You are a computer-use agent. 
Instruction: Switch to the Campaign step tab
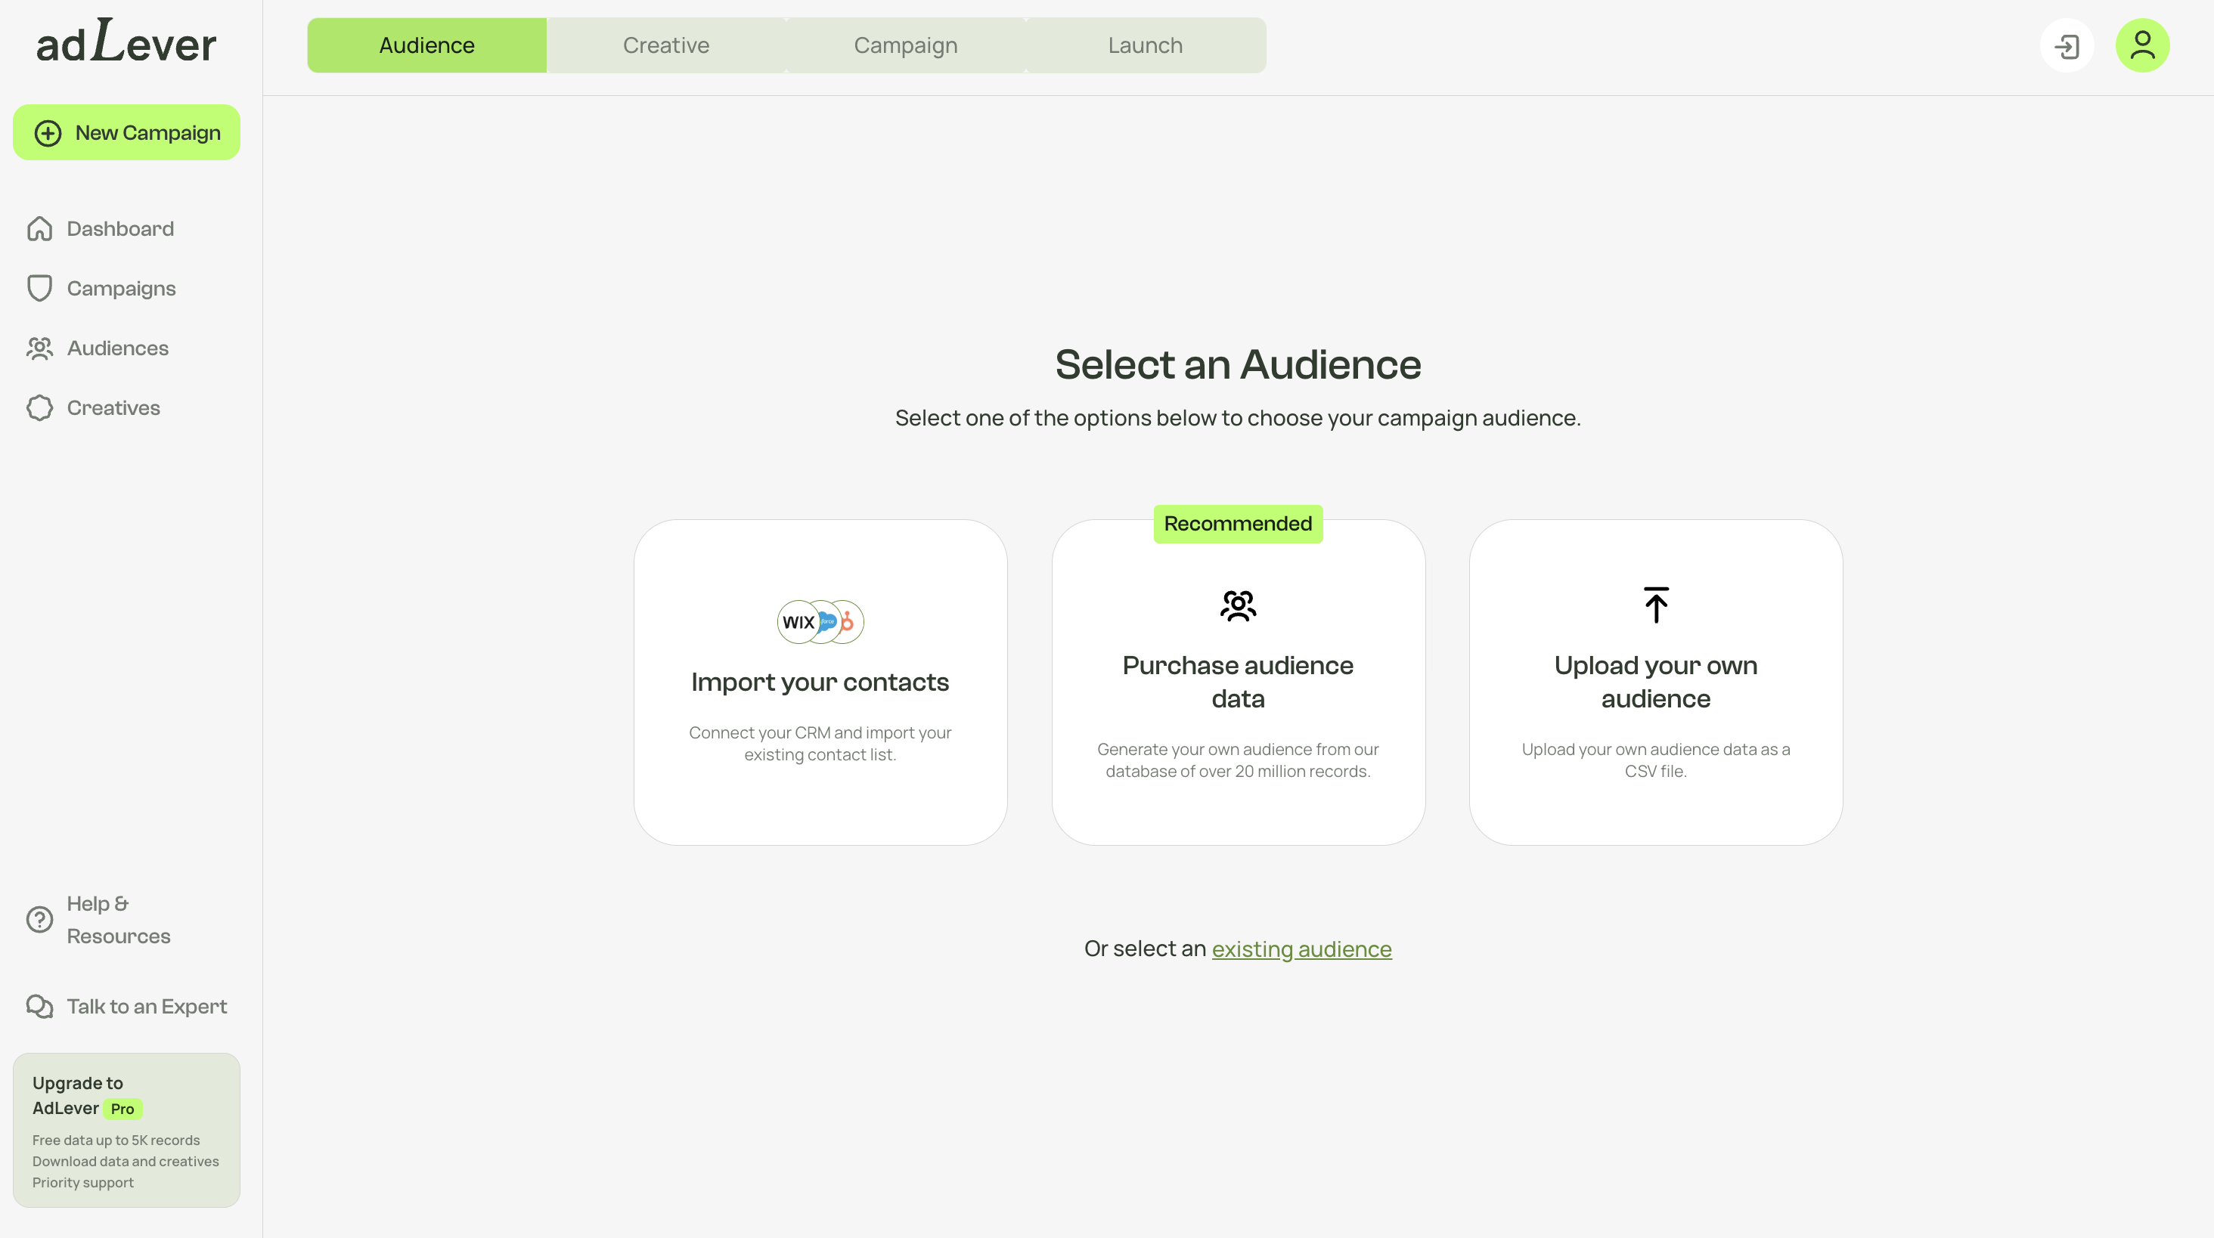pyautogui.click(x=906, y=45)
